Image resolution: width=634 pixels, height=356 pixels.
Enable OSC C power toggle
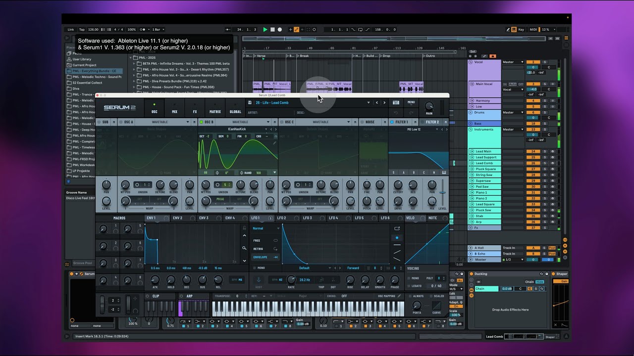pyautogui.click(x=282, y=122)
